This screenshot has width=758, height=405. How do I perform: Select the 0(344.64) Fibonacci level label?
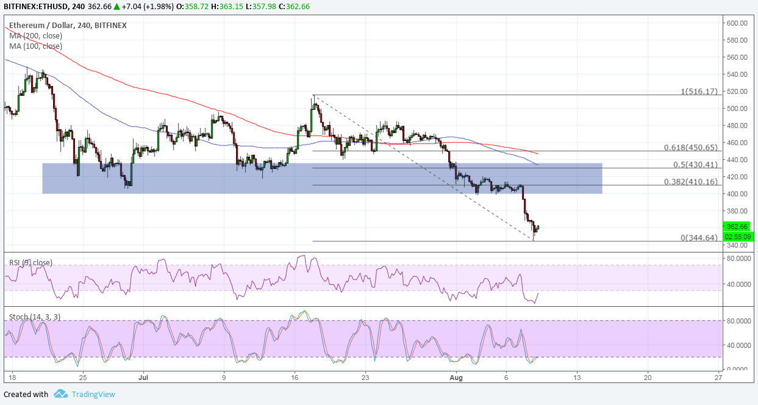pos(699,238)
